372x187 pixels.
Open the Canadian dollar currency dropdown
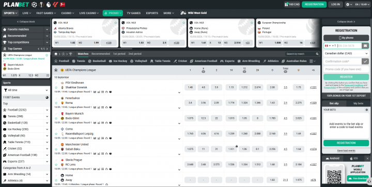click(346, 53)
